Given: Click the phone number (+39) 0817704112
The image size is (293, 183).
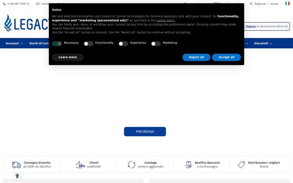Looking at the screenshot, I should click(18, 4).
